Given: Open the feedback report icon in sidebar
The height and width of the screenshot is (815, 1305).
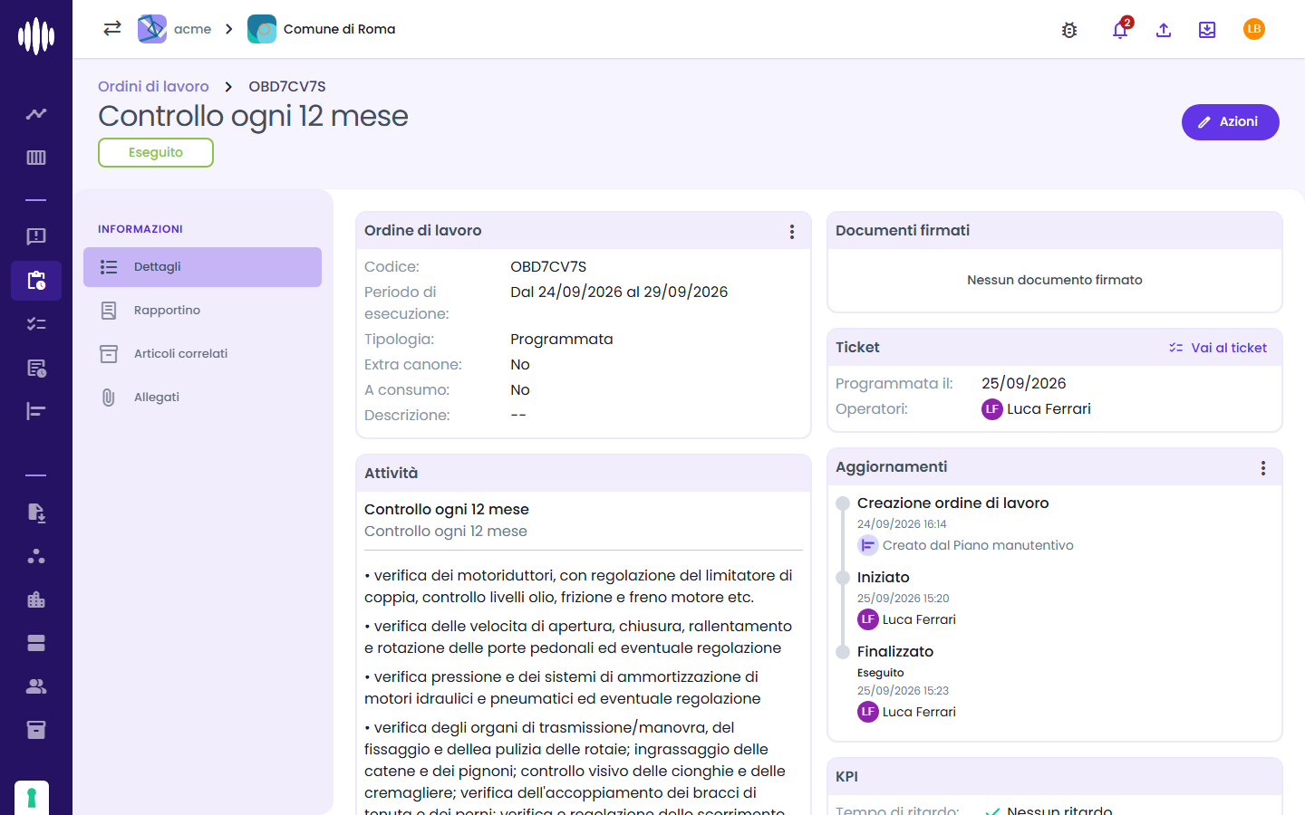Looking at the screenshot, I should tap(36, 236).
